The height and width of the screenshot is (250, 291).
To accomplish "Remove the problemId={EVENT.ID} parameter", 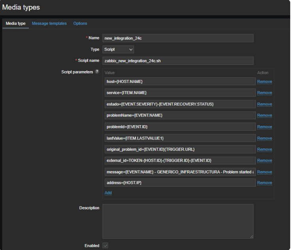I will (265, 127).
